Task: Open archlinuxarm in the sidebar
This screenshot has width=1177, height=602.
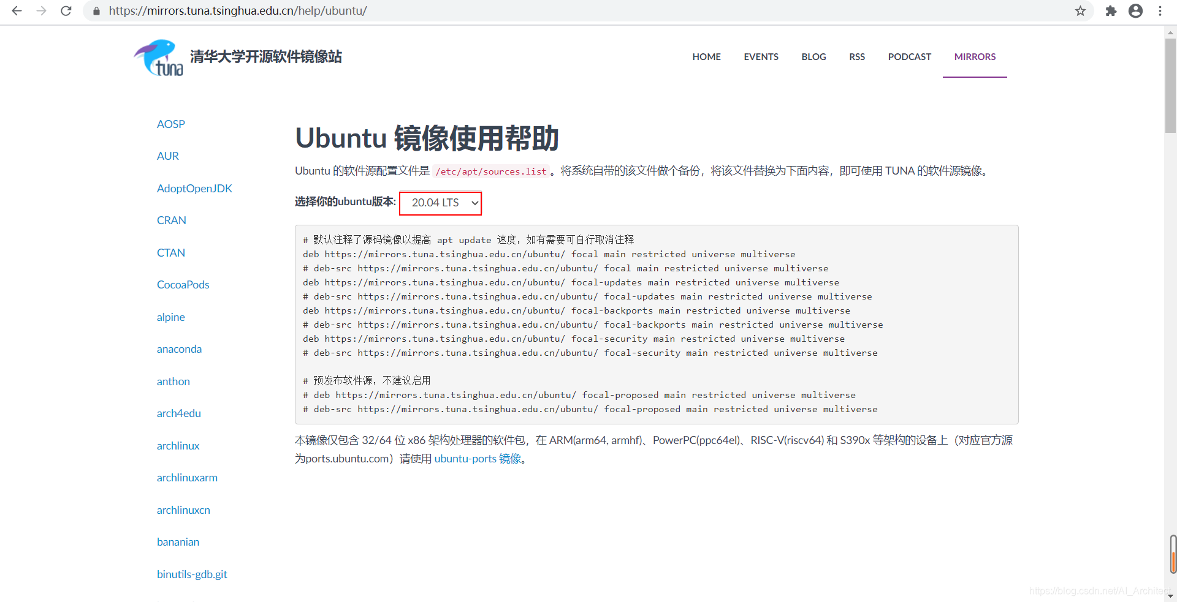Action: click(x=187, y=478)
